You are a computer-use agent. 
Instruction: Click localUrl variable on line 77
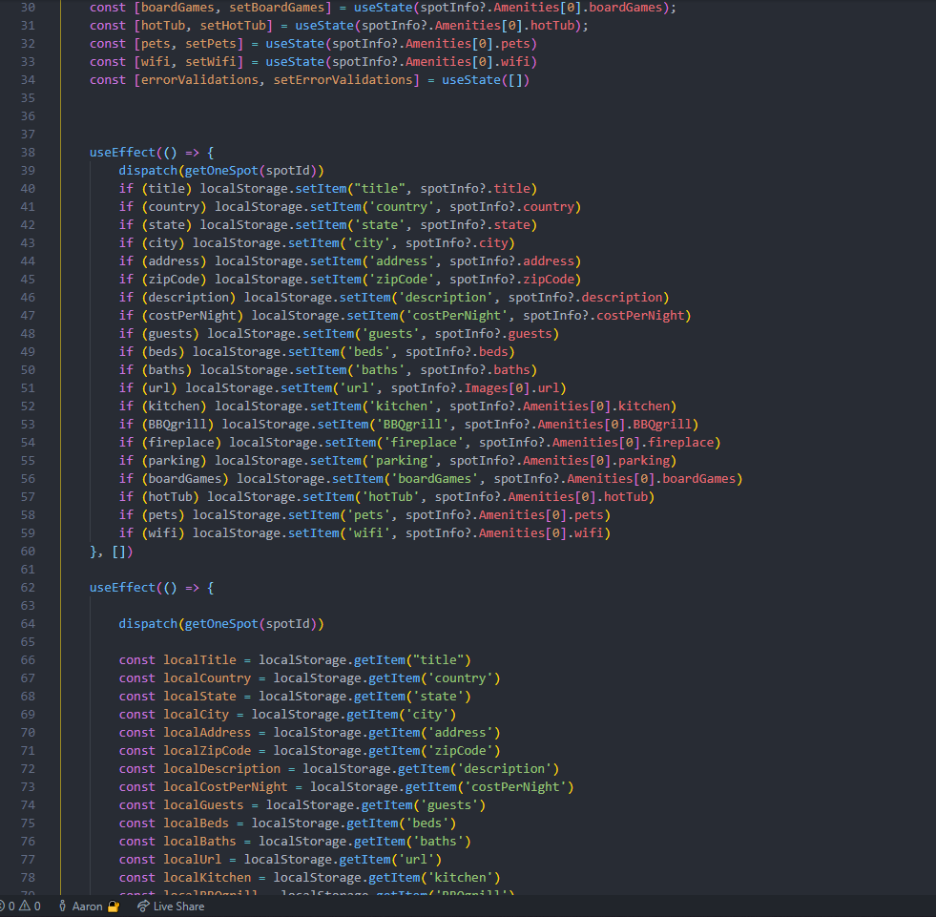tap(193, 859)
